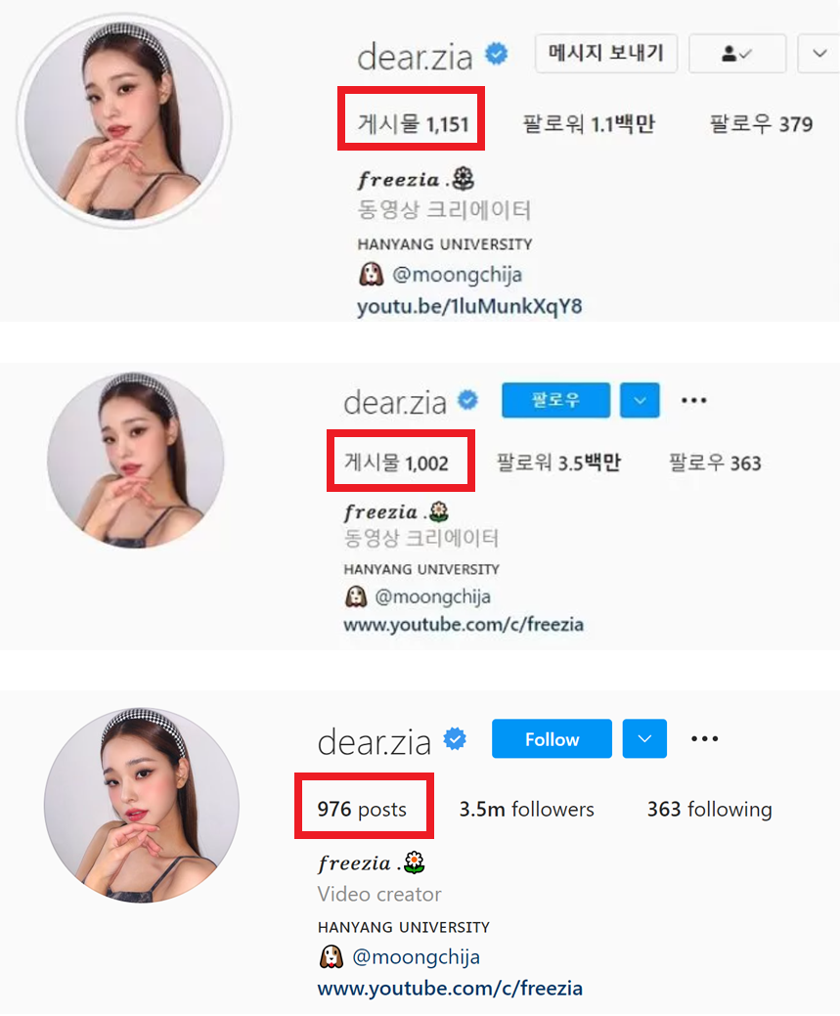Open 3.5m followers list
840x1016 pixels.
(526, 810)
